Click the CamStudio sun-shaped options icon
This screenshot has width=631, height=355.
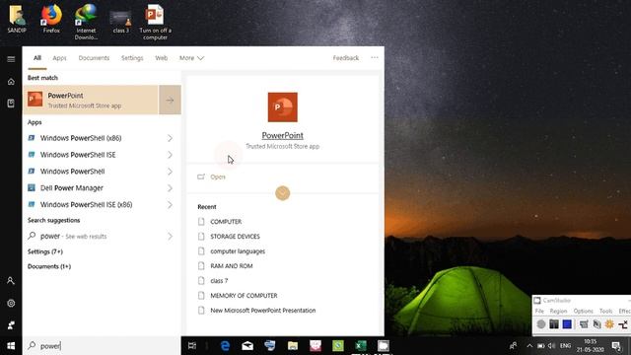609,324
